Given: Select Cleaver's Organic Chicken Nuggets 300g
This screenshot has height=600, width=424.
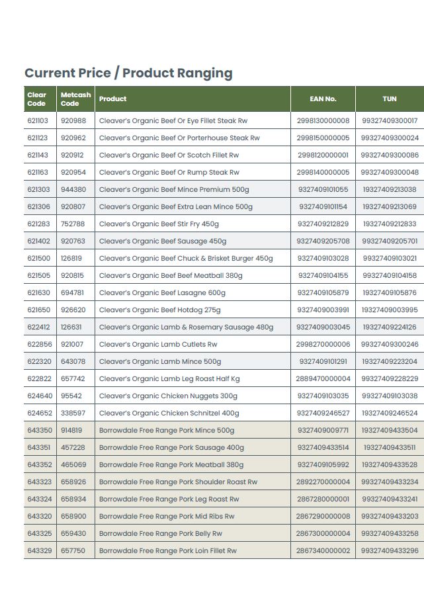Looking at the screenshot, I should coord(168,396).
